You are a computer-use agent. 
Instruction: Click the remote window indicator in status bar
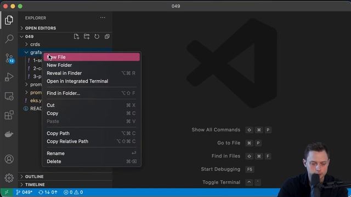tap(7, 192)
